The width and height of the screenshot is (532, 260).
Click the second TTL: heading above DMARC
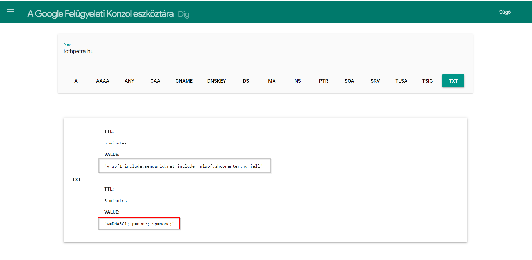(x=109, y=189)
